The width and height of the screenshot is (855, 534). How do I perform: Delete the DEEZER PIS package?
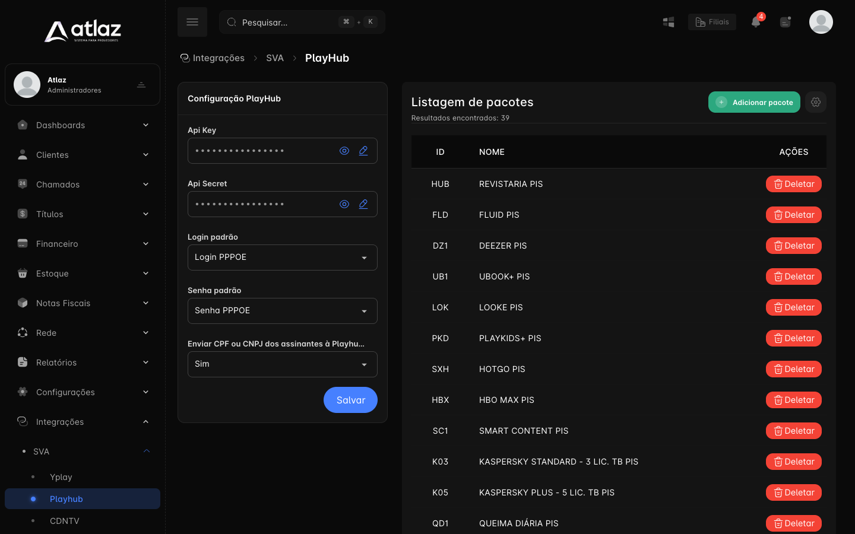coord(794,246)
